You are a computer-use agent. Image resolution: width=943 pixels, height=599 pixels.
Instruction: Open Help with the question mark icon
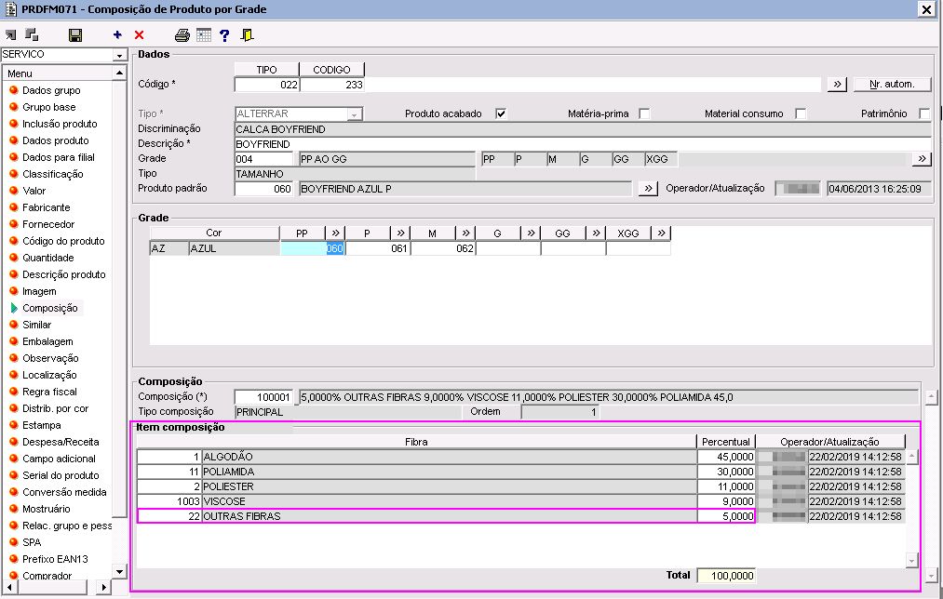click(224, 35)
